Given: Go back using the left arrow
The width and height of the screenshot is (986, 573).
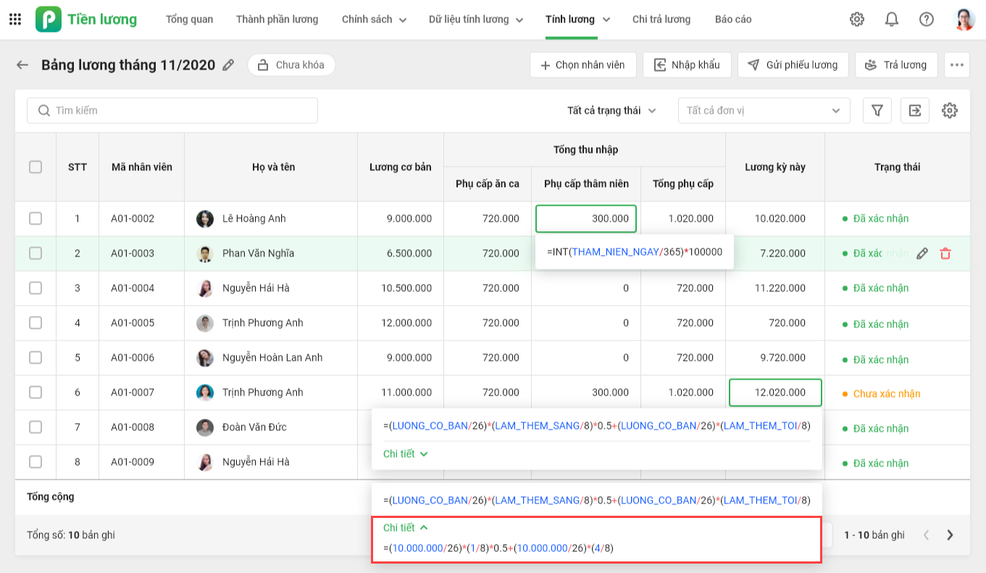Looking at the screenshot, I should (22, 65).
